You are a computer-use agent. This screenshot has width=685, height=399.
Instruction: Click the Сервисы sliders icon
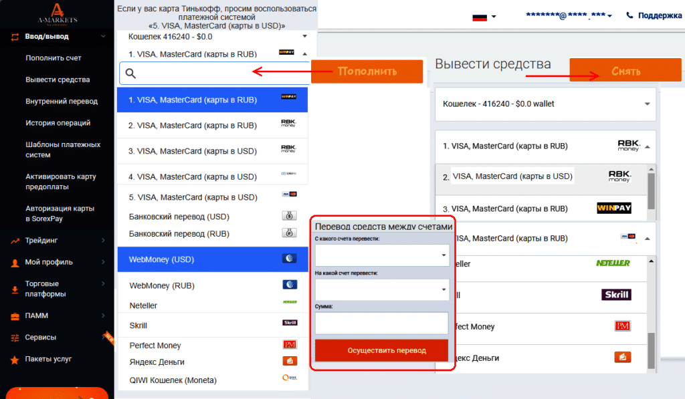click(15, 338)
